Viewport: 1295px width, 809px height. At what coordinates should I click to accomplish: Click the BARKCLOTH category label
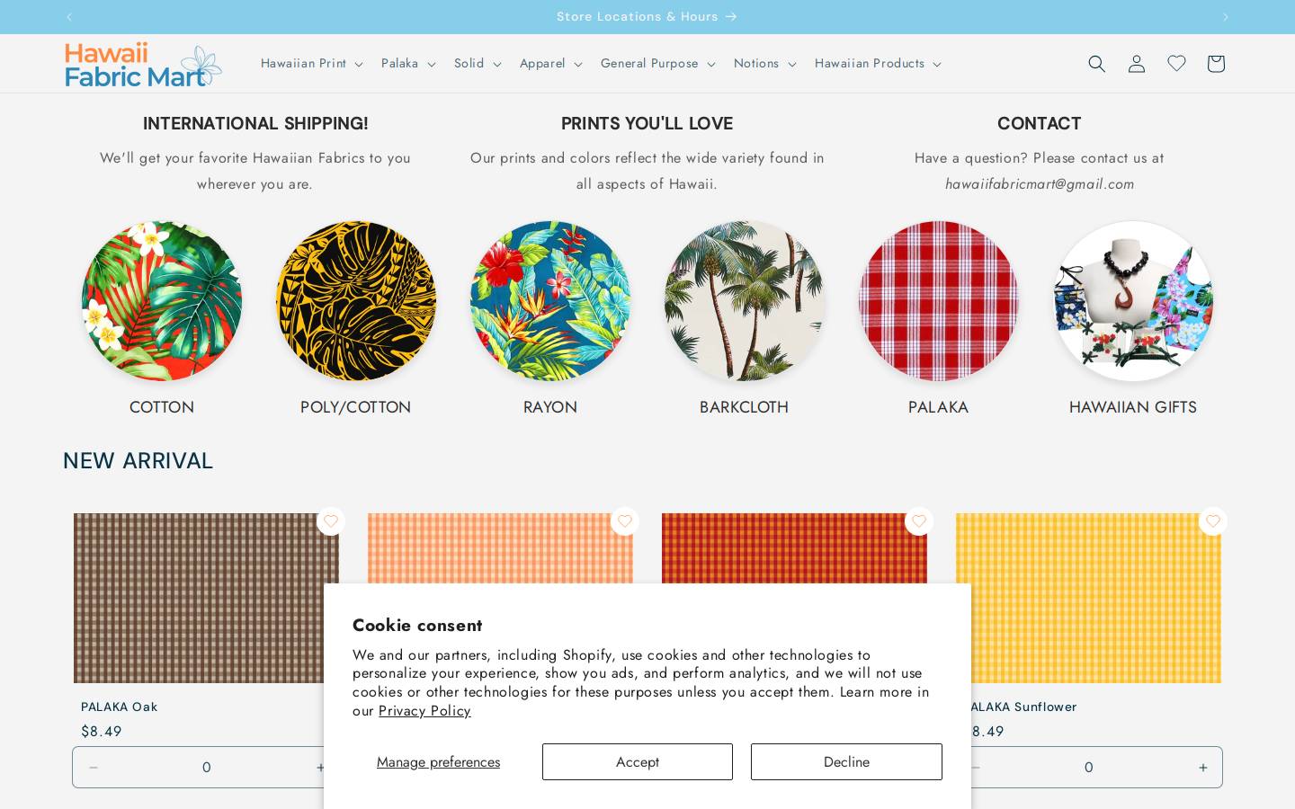point(745,407)
